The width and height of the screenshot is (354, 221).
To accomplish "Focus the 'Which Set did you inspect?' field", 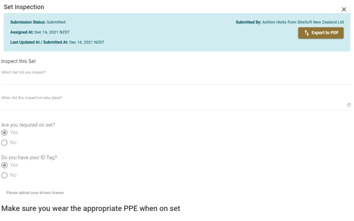I will click(176, 80).
